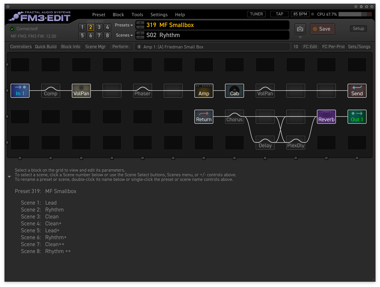The width and height of the screenshot is (380, 287).
Task: Open the Preset menu
Action: point(99,15)
